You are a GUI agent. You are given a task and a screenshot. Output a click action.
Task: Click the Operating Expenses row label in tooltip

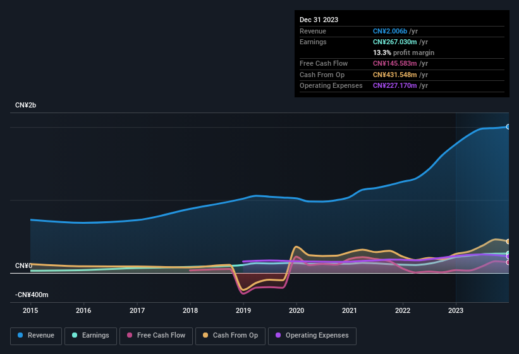coord(331,85)
